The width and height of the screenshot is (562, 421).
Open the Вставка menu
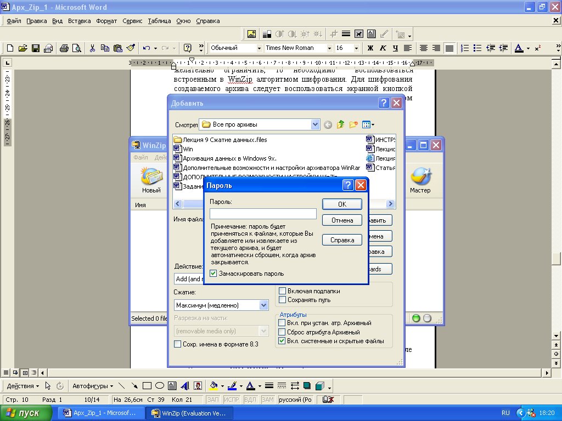79,21
